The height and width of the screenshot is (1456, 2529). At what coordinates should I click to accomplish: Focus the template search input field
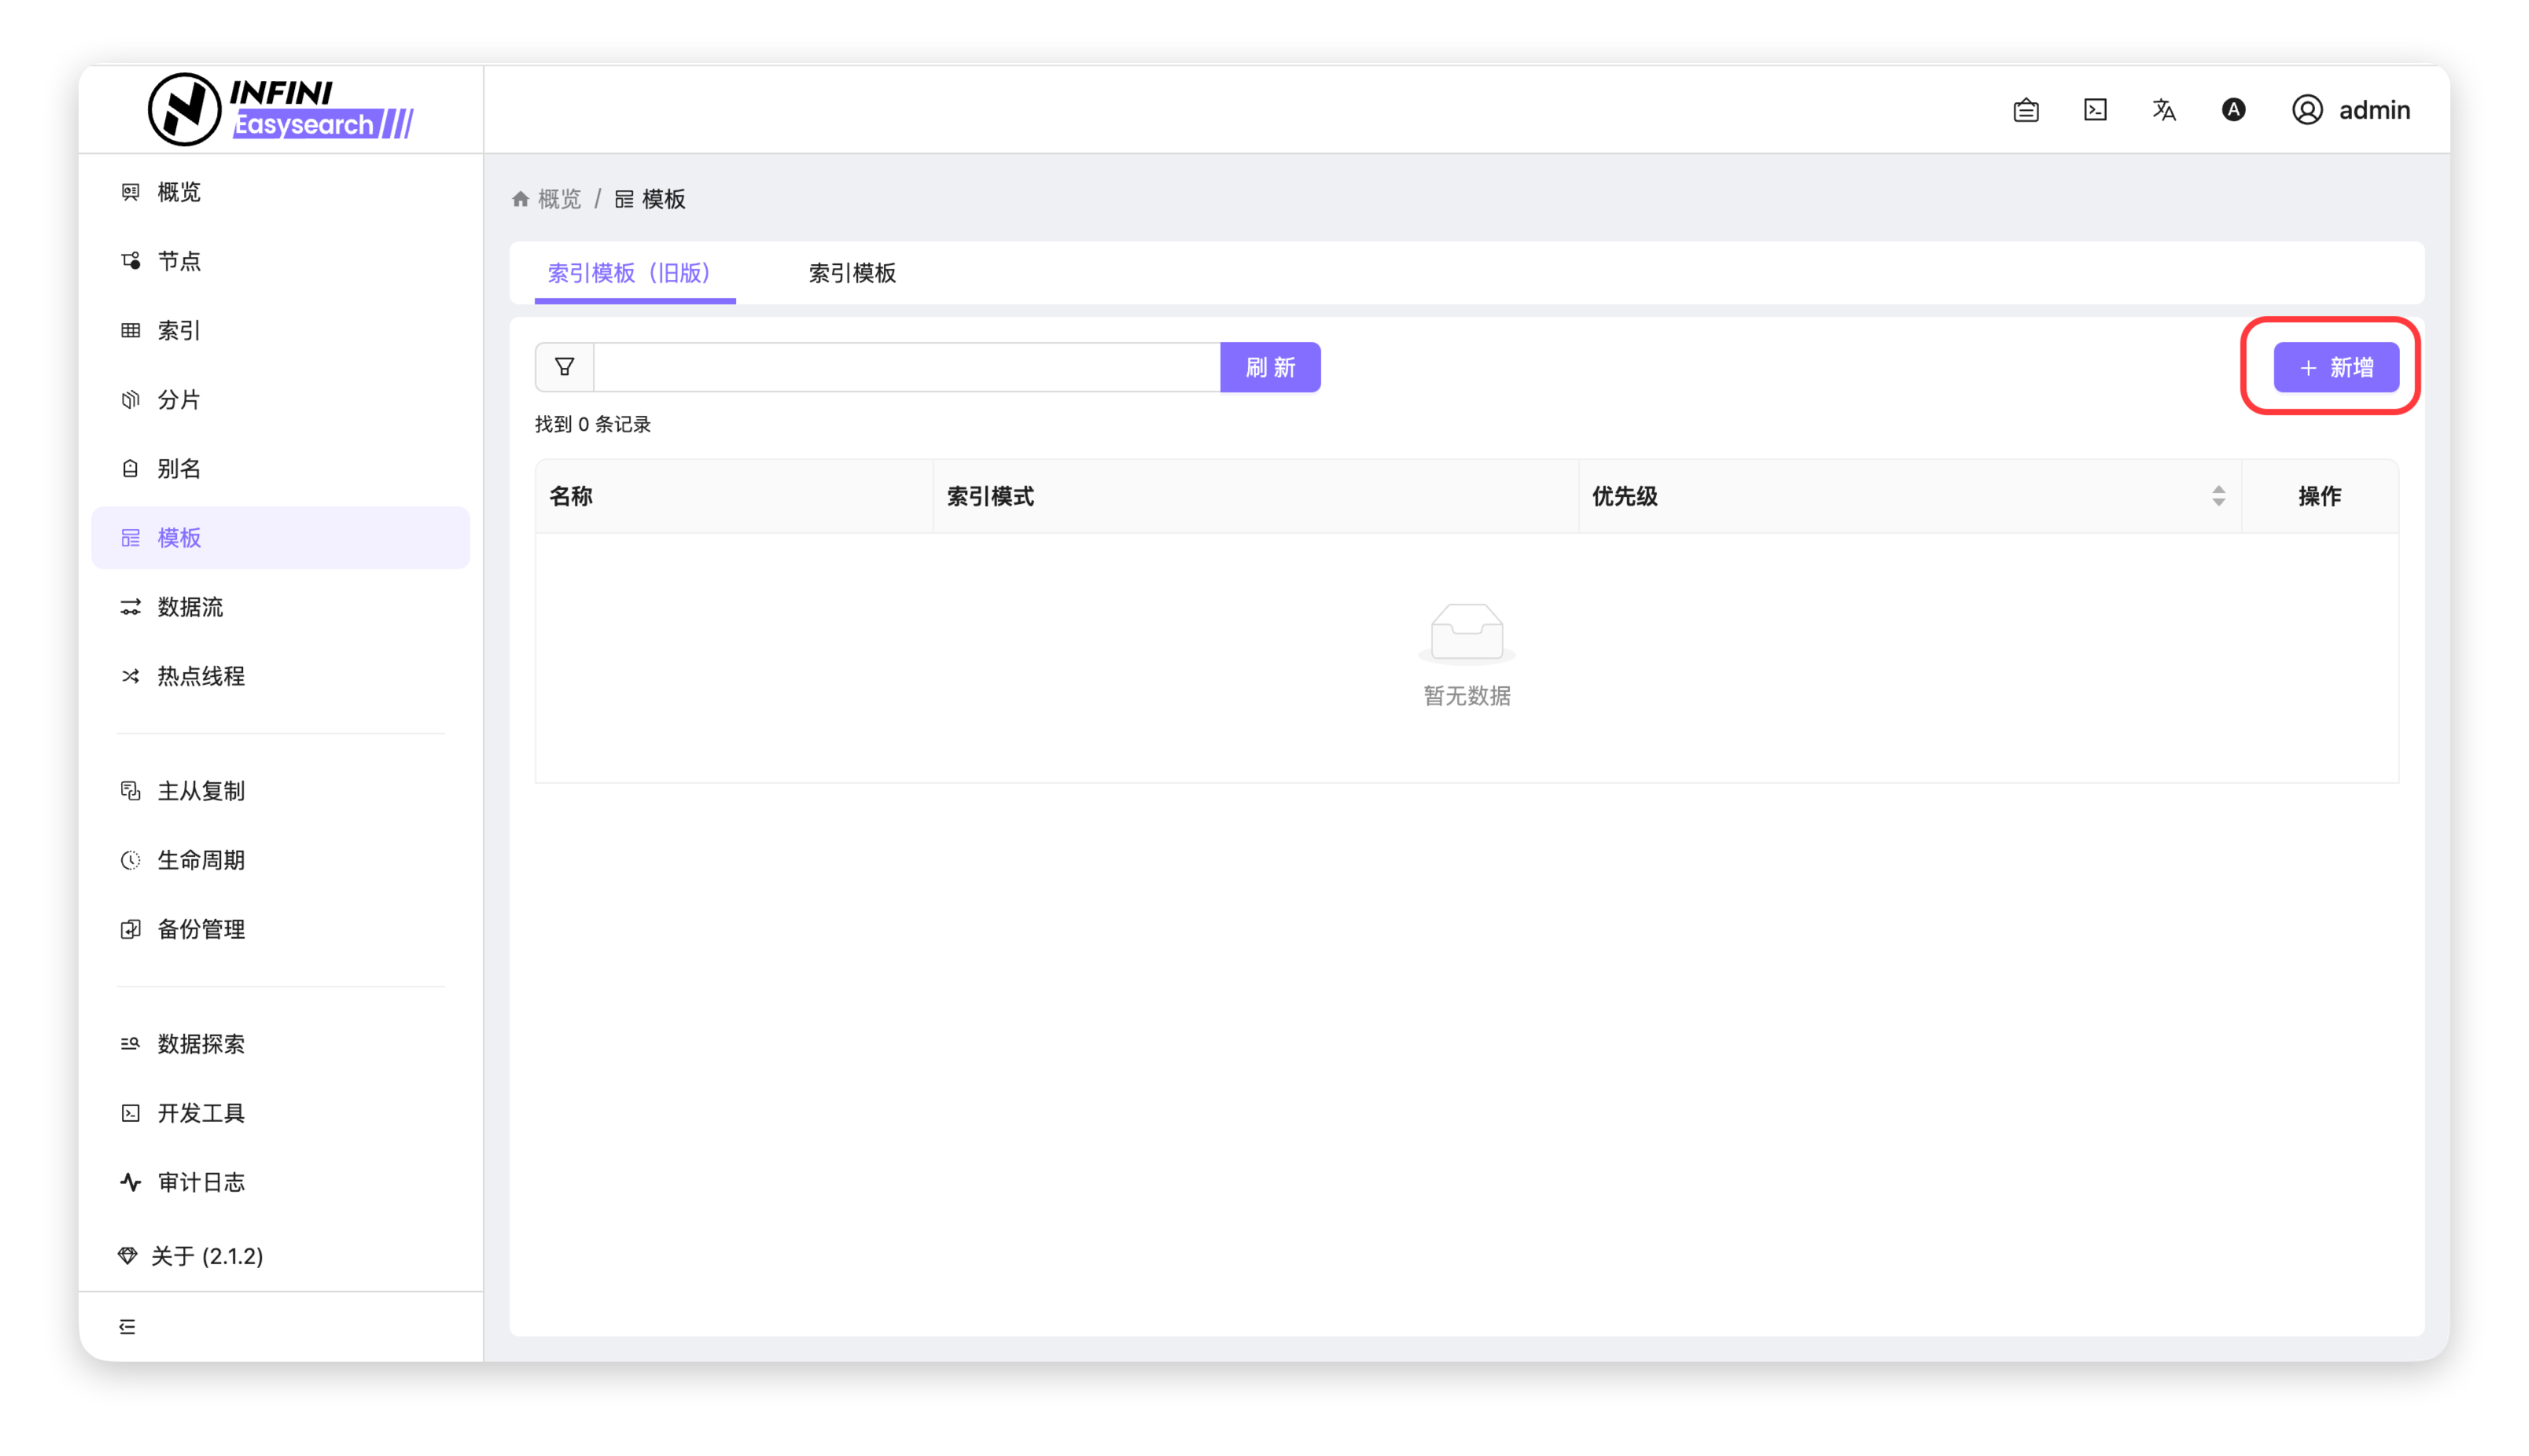pyautogui.click(x=906, y=367)
